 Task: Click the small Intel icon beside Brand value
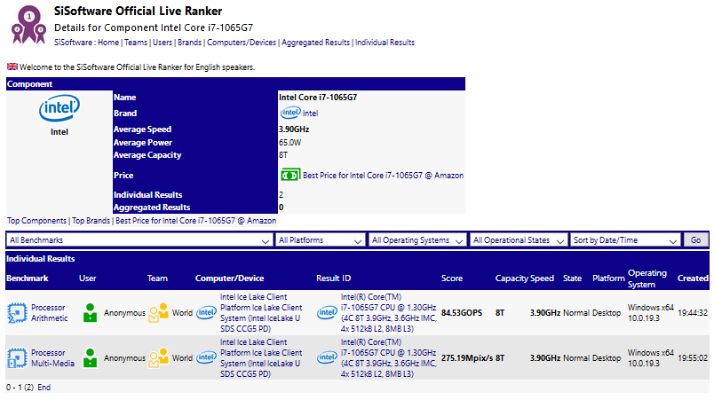coord(290,114)
